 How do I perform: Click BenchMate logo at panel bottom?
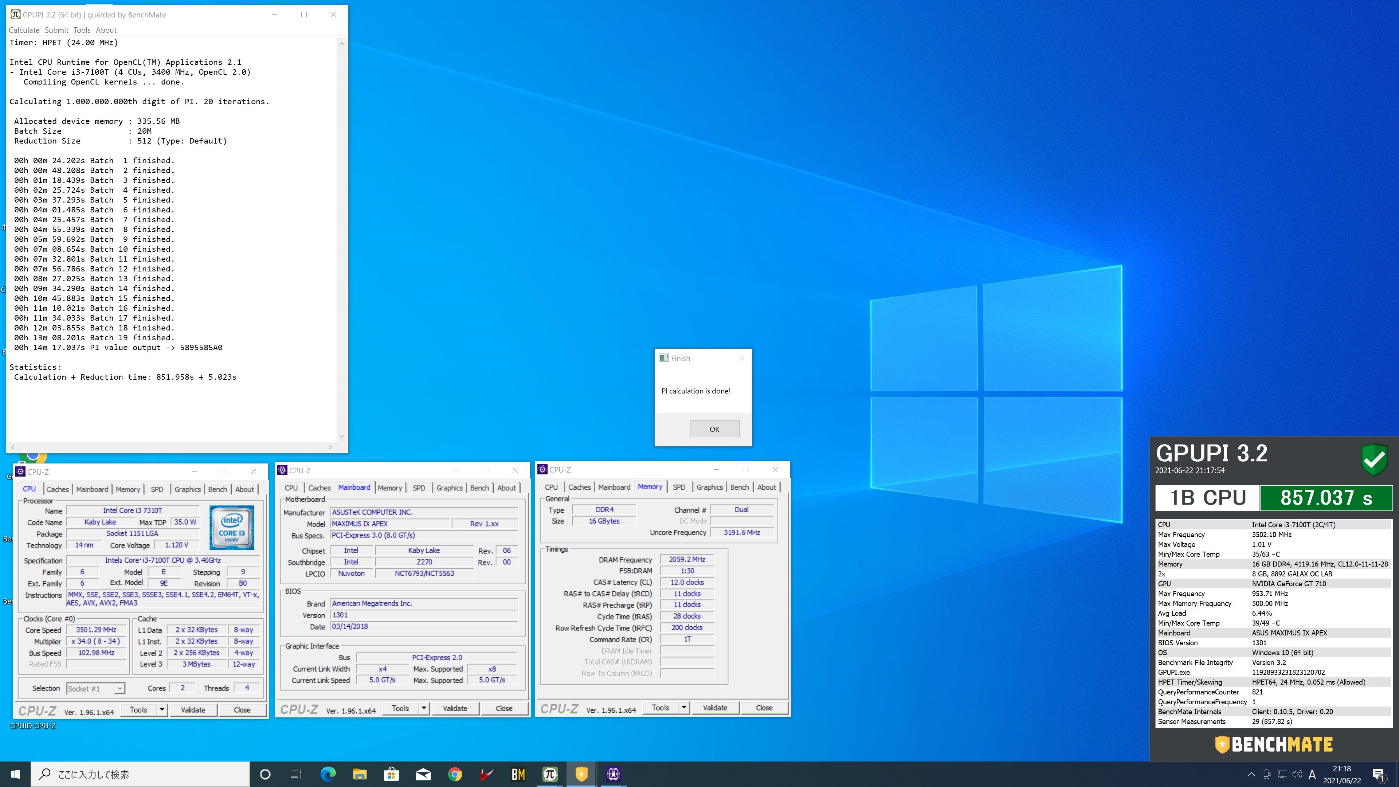pyautogui.click(x=1274, y=744)
